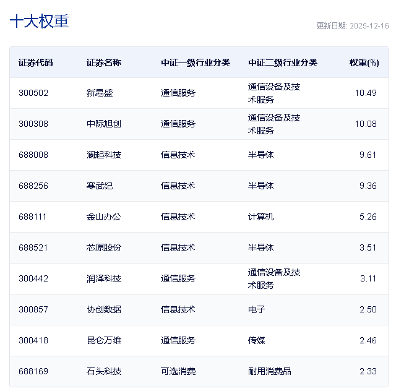Viewport: 396px width, 391px height.
Task: Click 通信设备及技术服务 in the 中际旭创 row
Action: [274, 124]
